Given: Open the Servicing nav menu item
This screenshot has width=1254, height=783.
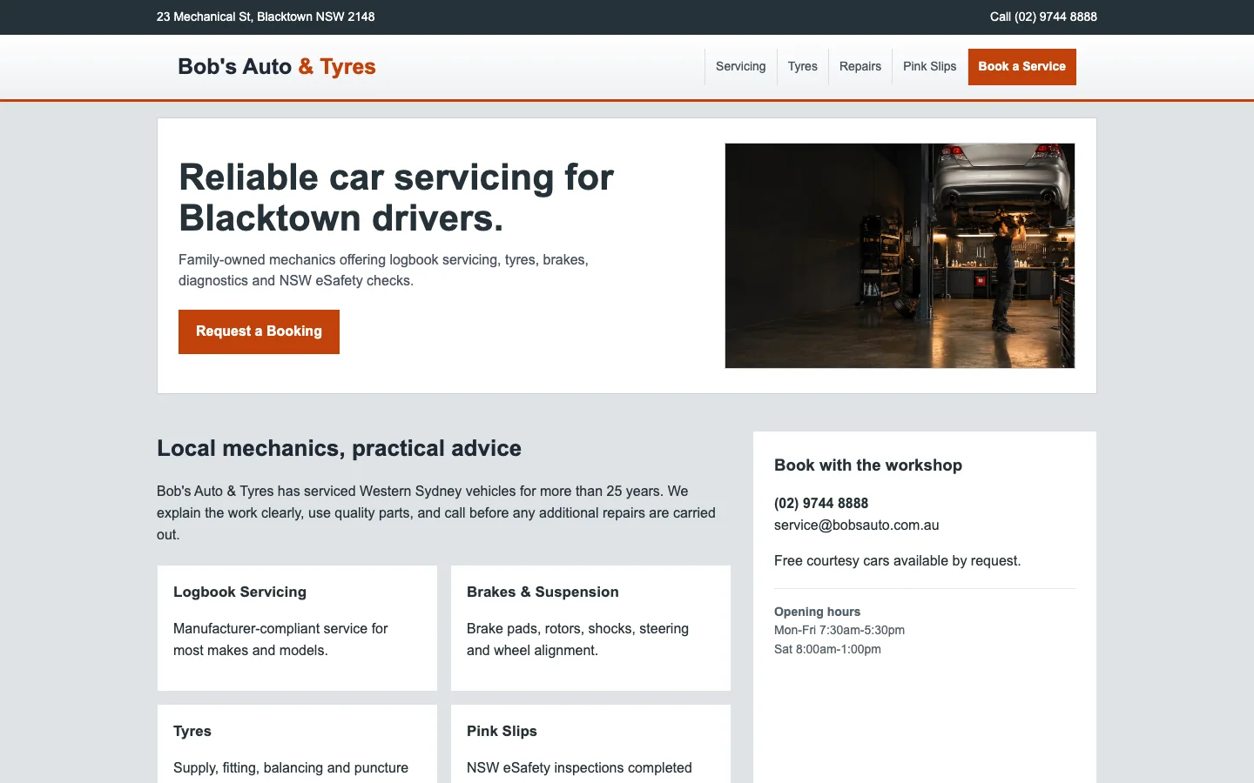Looking at the screenshot, I should (x=740, y=67).
